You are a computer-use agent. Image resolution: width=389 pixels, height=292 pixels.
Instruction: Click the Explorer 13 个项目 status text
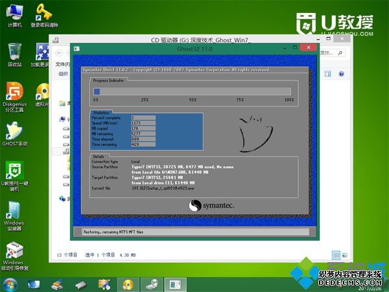67,255
